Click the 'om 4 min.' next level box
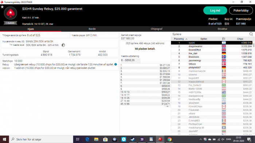 coord(54,45)
